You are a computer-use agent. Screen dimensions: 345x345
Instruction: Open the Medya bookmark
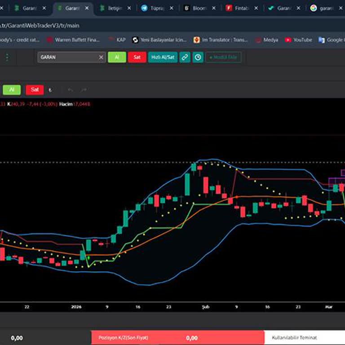point(267,40)
